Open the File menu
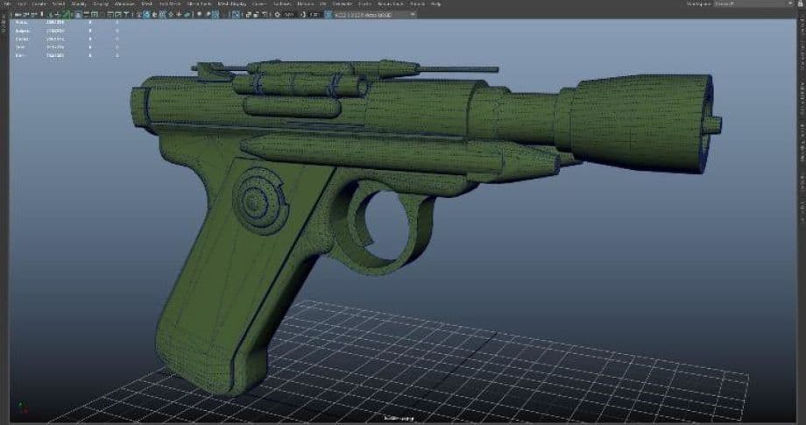The width and height of the screenshot is (806, 425). (6, 4)
